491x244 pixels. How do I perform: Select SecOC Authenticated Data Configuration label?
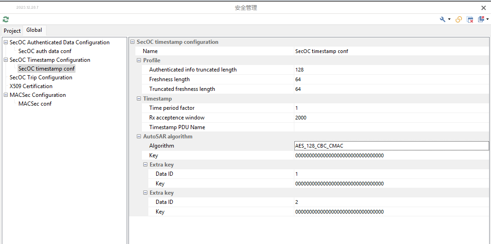[x=59, y=42]
